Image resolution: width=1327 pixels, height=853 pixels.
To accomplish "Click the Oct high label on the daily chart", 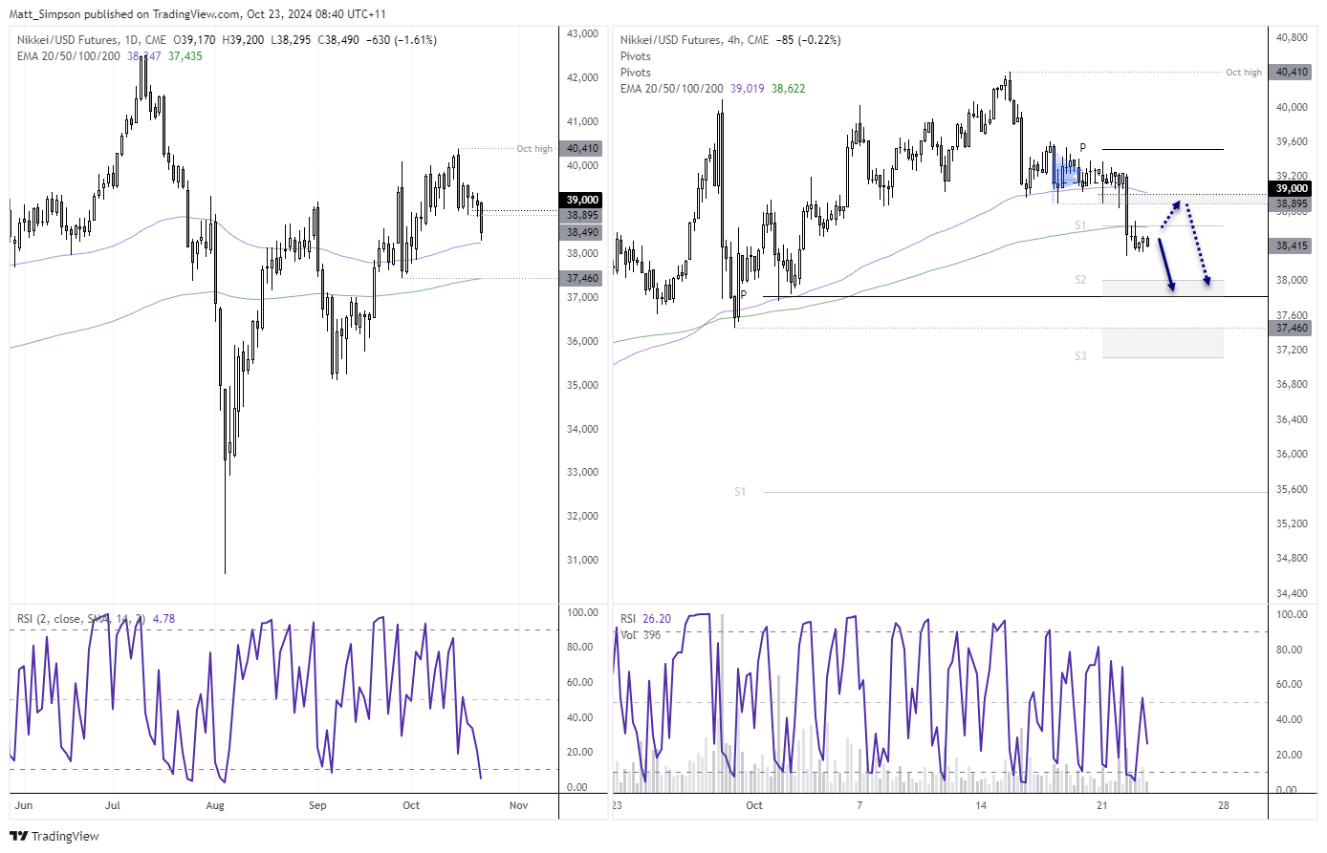I will [534, 149].
